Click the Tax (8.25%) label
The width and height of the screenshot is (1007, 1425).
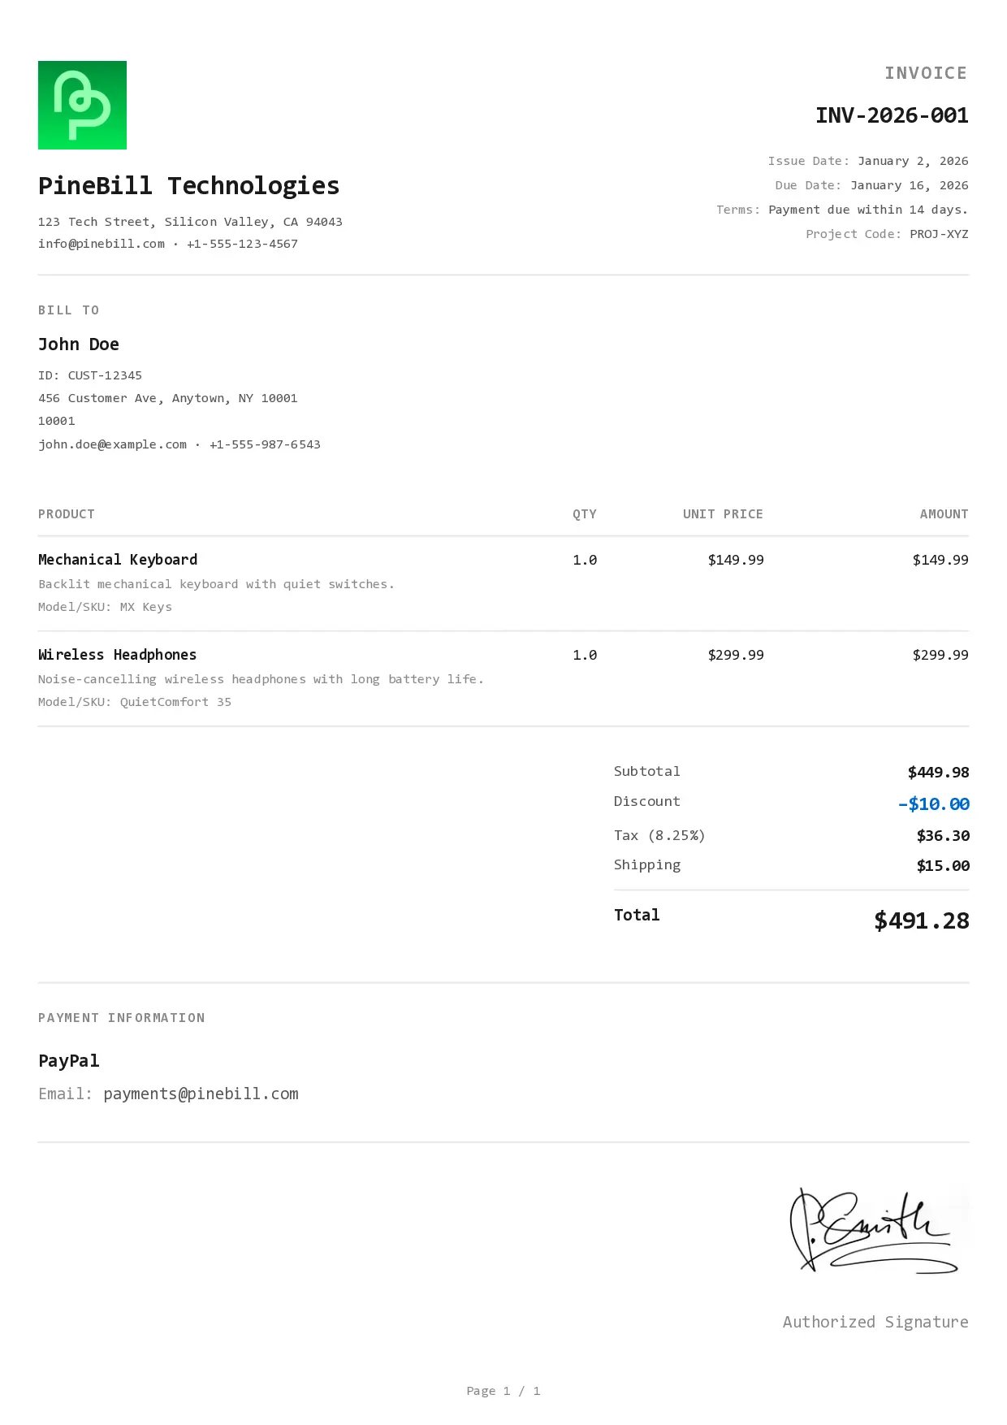659,835
